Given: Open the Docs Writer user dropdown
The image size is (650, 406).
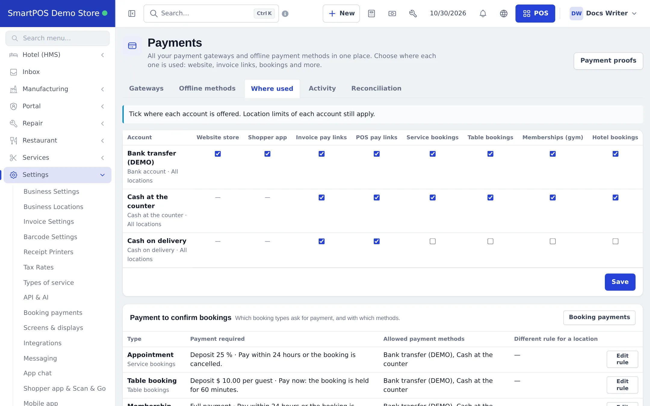Looking at the screenshot, I should point(603,14).
